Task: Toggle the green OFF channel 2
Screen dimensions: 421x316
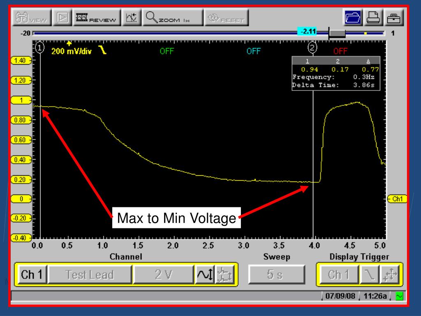Action: 167,51
